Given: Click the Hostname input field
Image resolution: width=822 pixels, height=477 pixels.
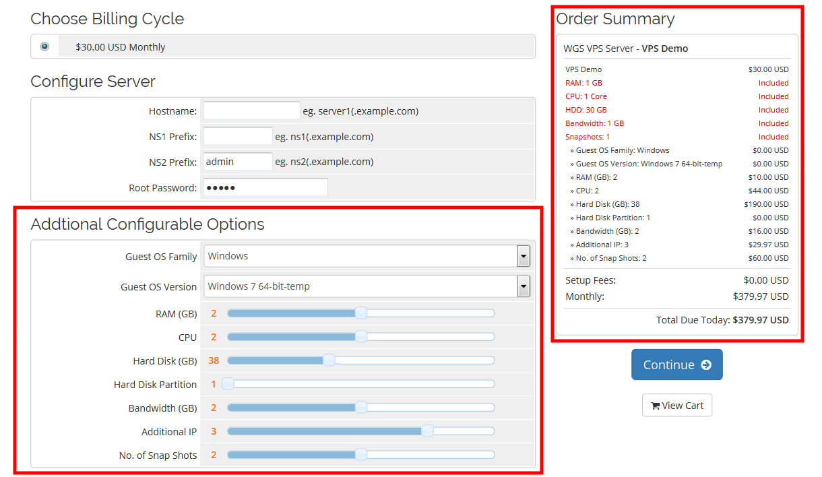Looking at the screenshot, I should (251, 111).
